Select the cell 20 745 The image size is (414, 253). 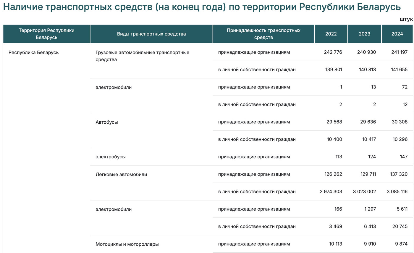(400, 226)
